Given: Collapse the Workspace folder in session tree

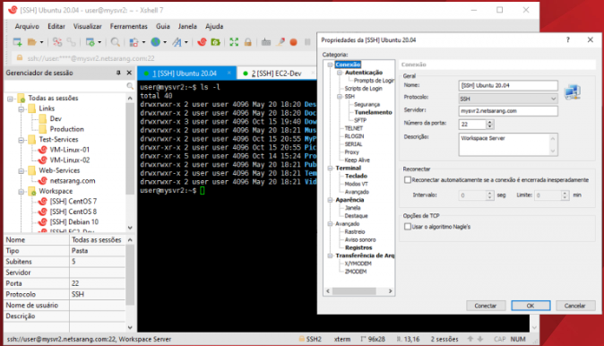Looking at the screenshot, I should pos(22,192).
